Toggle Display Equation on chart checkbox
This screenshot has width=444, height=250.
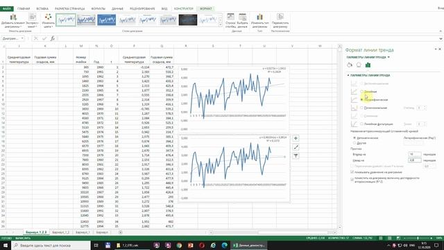tap(352, 172)
